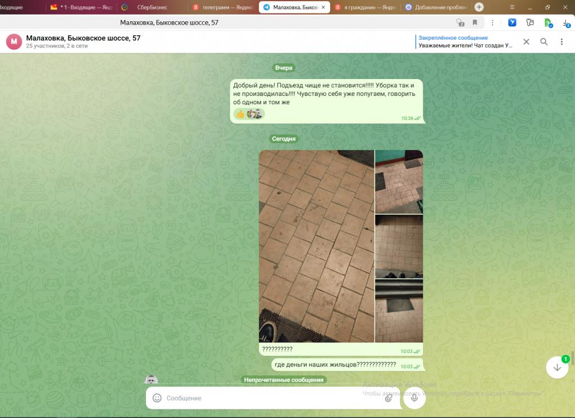This screenshot has height=418, width=575.
Task: Open the large tiled floor photo
Action: [316, 245]
